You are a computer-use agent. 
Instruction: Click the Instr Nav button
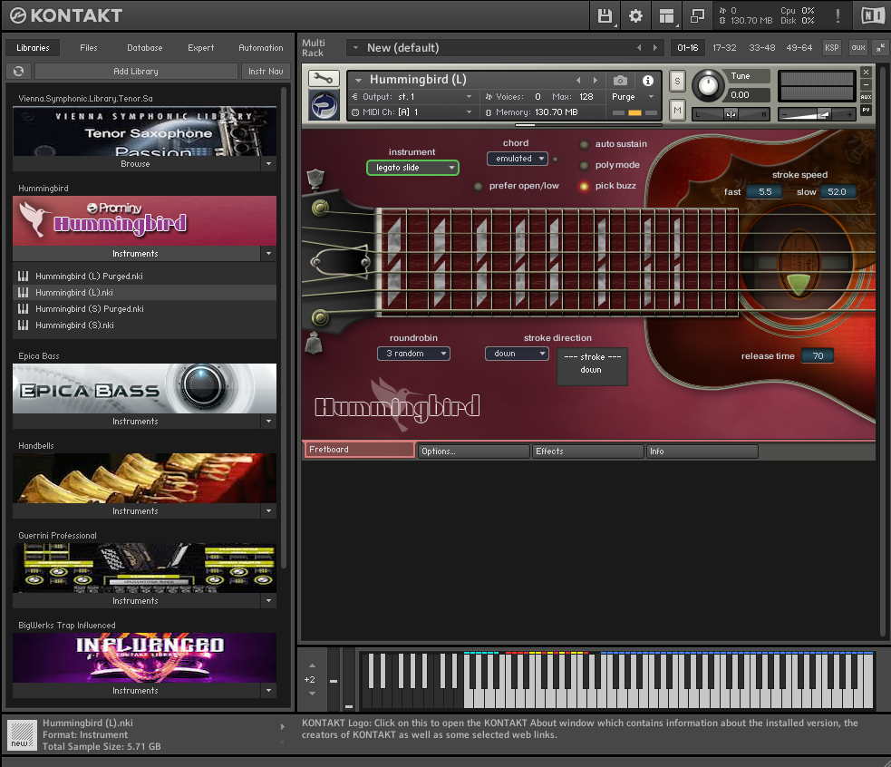pyautogui.click(x=266, y=71)
